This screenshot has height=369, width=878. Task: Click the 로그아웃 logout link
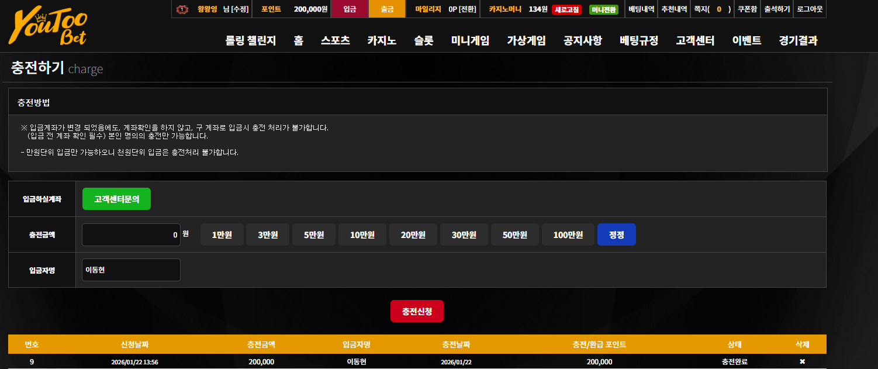click(x=810, y=9)
